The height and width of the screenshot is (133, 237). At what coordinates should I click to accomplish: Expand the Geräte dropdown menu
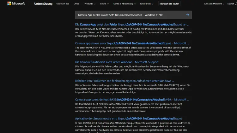104,4
